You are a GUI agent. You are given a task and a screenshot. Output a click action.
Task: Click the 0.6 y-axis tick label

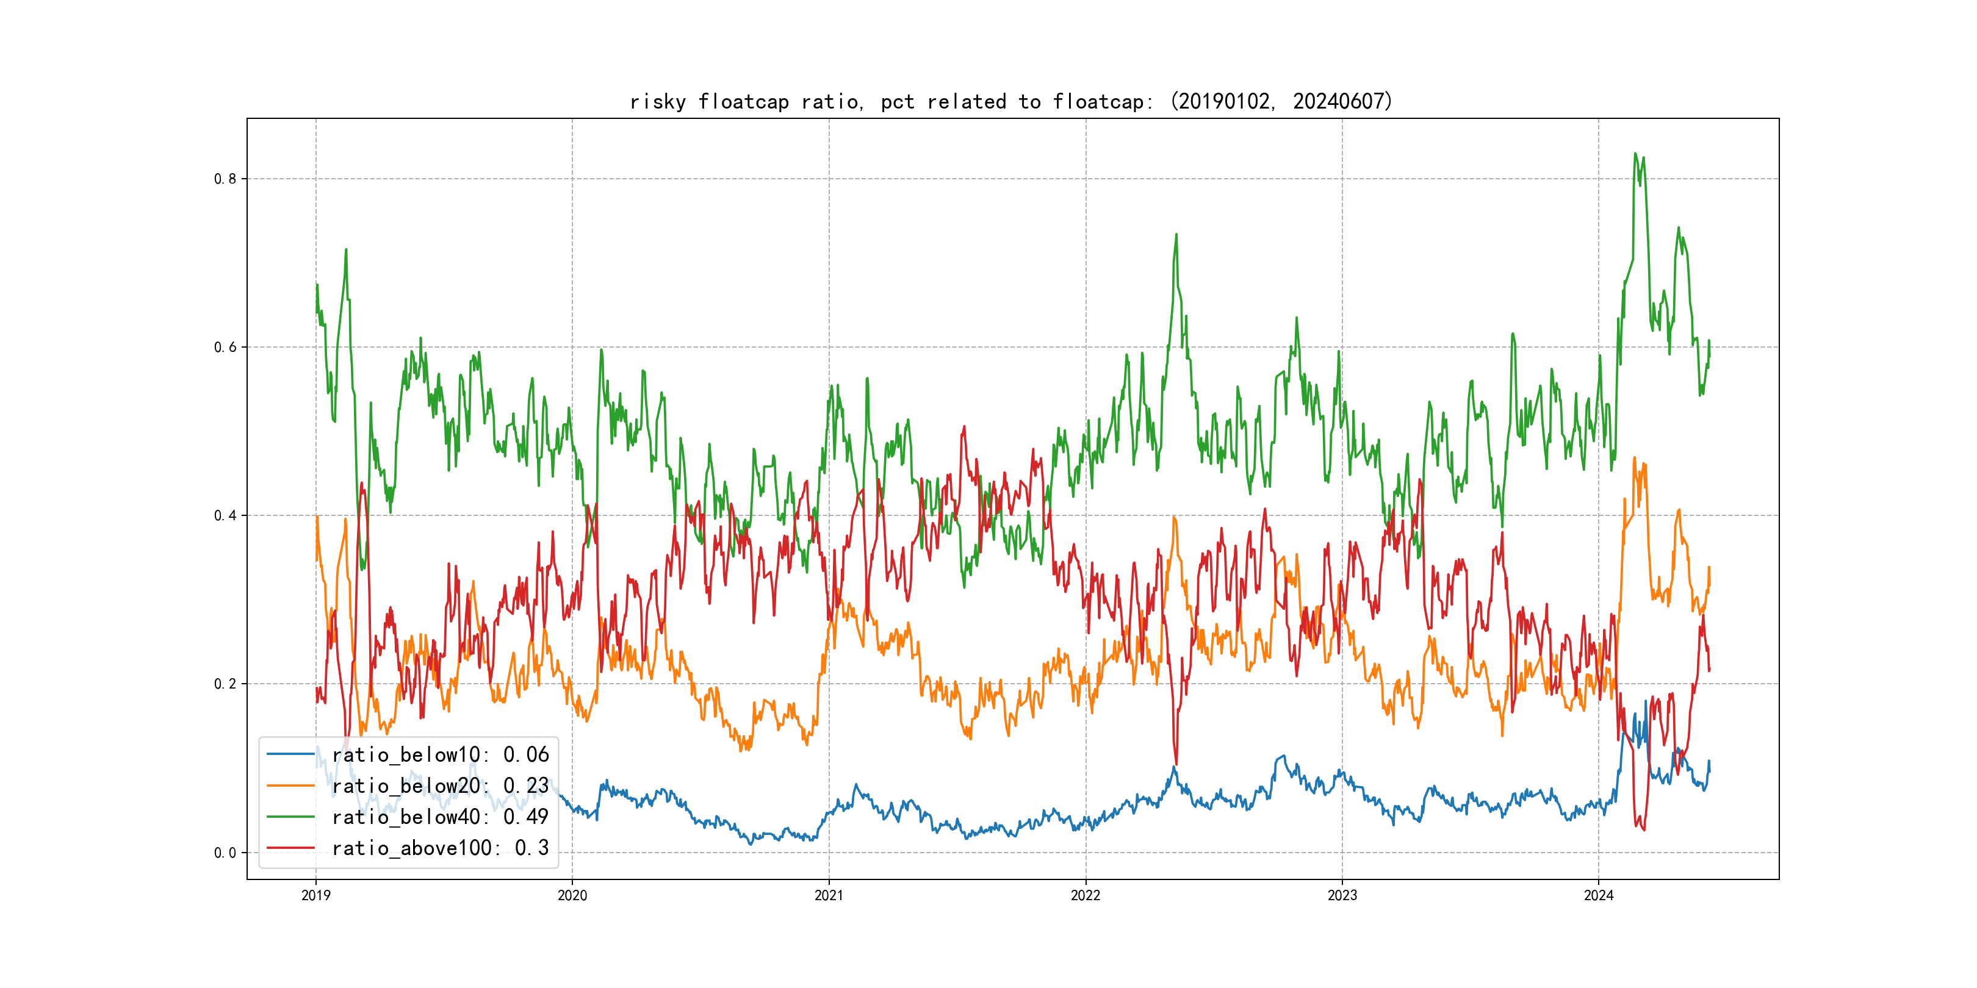[x=225, y=348]
